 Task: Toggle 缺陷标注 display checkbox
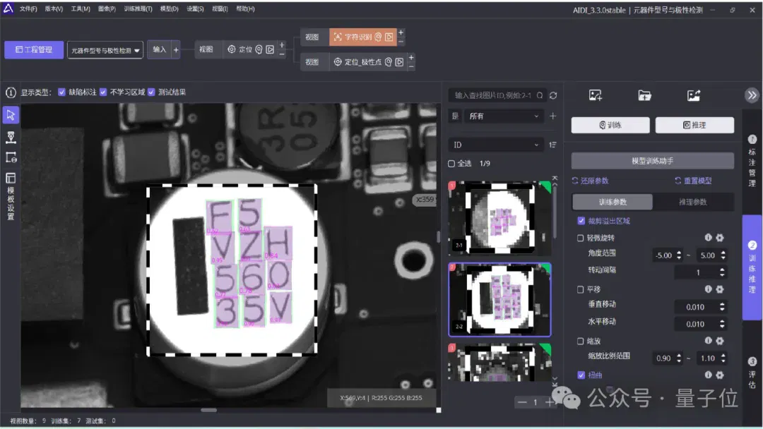pyautogui.click(x=61, y=92)
